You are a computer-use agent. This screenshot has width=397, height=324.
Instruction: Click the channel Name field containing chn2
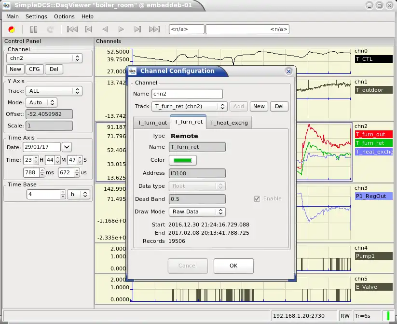187,94
